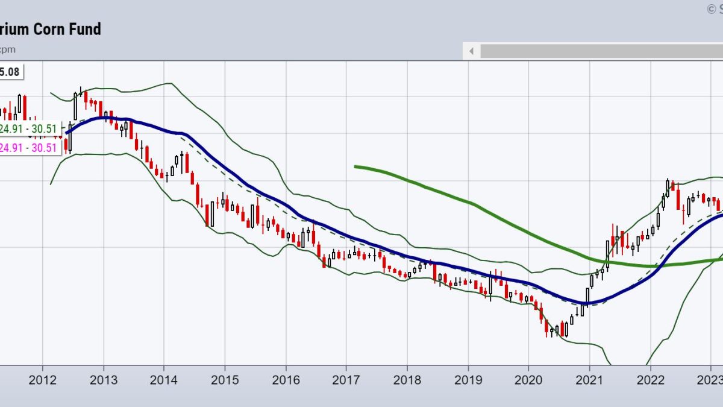
Task: Choose the 2019 label on the axis
Action: point(468,380)
